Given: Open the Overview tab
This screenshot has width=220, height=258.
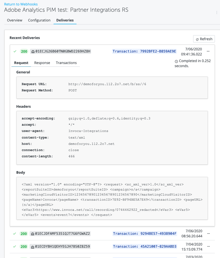Looking at the screenshot, I should pos(15,20).
